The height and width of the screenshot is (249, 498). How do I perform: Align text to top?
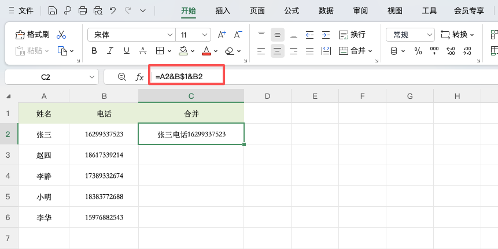pos(261,35)
